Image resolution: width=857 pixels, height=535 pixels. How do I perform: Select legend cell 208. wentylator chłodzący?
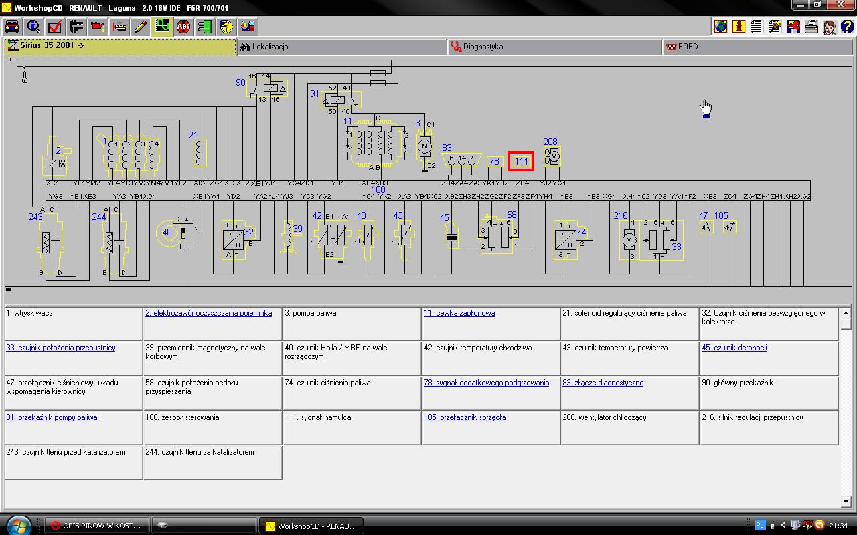tap(630, 427)
